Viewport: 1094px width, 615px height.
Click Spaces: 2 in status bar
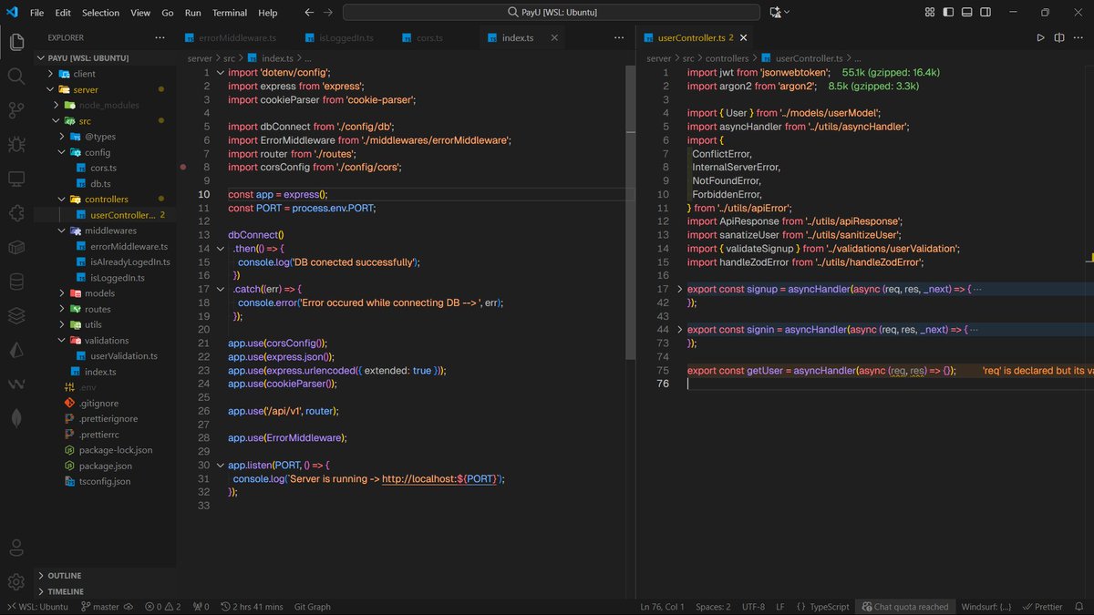[x=713, y=607]
